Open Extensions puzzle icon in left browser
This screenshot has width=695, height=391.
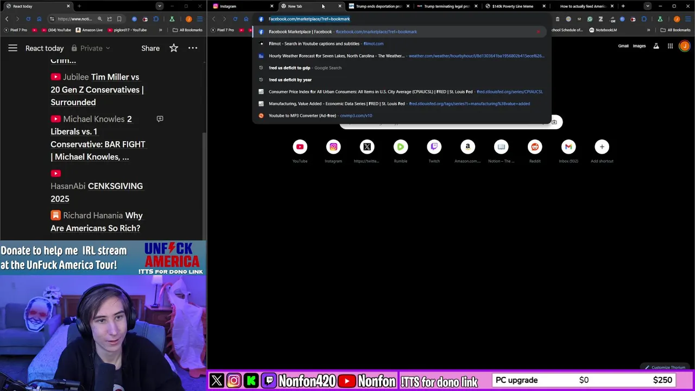coord(156,19)
